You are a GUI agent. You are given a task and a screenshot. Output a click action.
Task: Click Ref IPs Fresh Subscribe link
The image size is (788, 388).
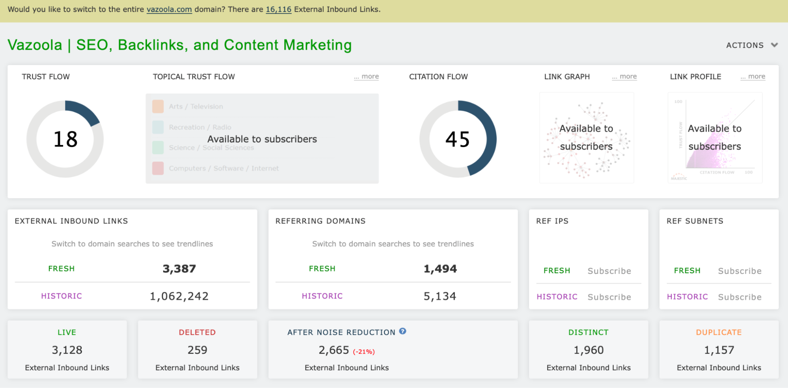click(609, 271)
